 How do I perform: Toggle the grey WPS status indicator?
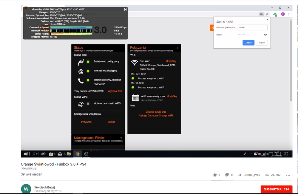[88, 104]
